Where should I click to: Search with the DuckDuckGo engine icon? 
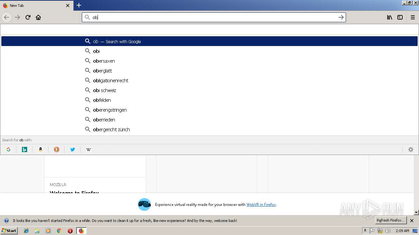pyautogui.click(x=57, y=149)
